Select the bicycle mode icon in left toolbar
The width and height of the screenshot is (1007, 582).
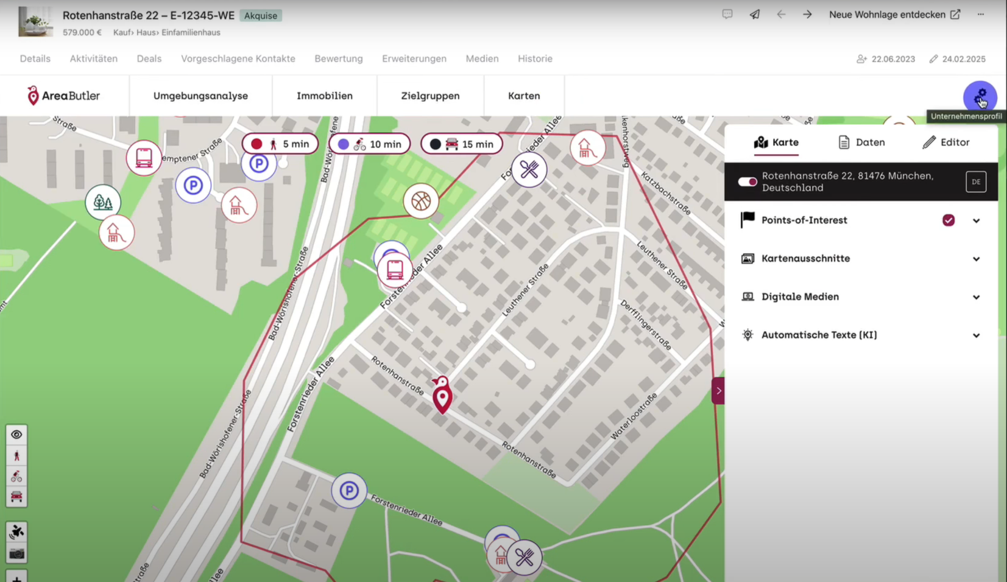16,477
